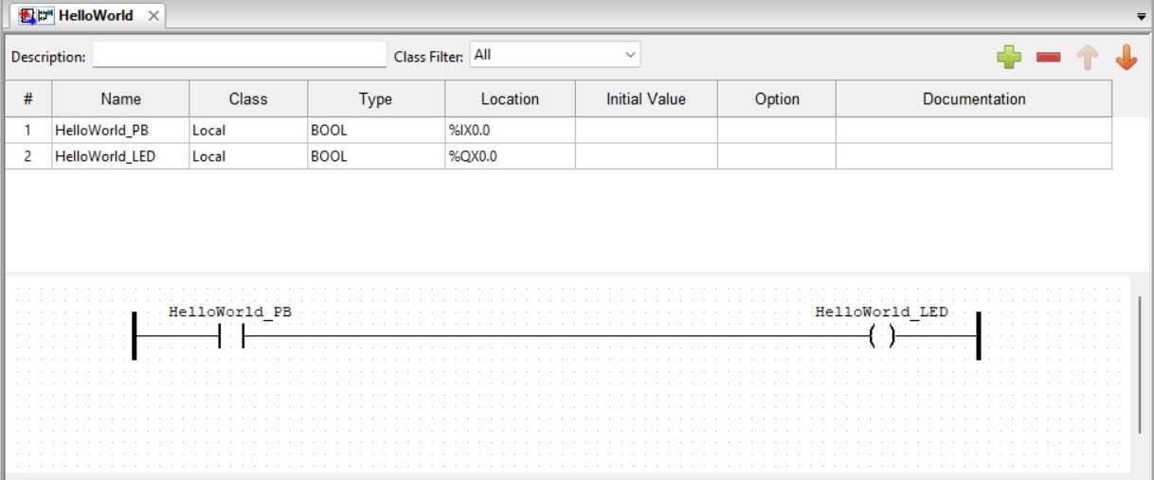The height and width of the screenshot is (480, 1154).
Task: Click the Option column header
Action: [x=777, y=98]
